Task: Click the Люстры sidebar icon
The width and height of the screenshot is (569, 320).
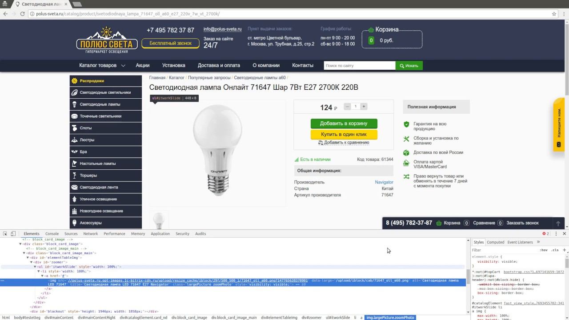Action: point(74,140)
